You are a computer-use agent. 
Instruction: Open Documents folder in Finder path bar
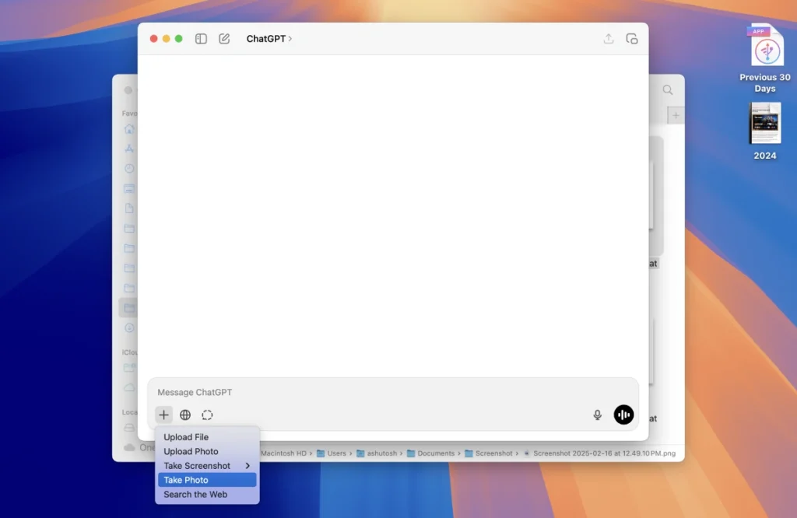tap(431, 453)
